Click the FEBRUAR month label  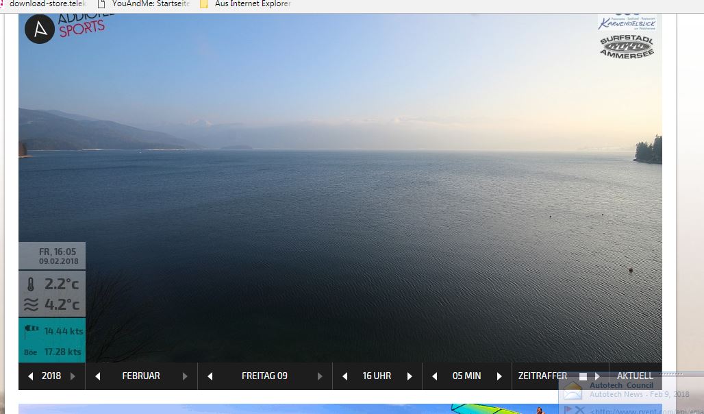(141, 376)
